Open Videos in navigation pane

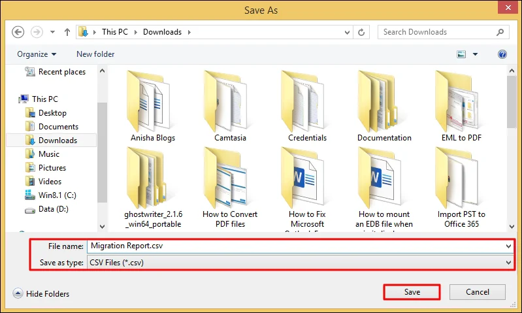click(50, 182)
